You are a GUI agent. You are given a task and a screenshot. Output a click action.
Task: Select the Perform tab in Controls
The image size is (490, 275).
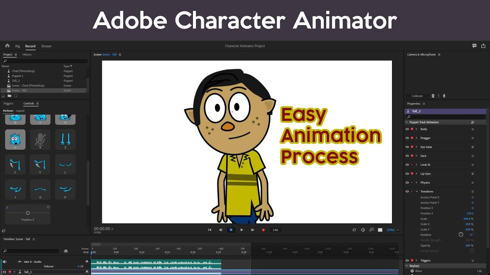point(8,111)
